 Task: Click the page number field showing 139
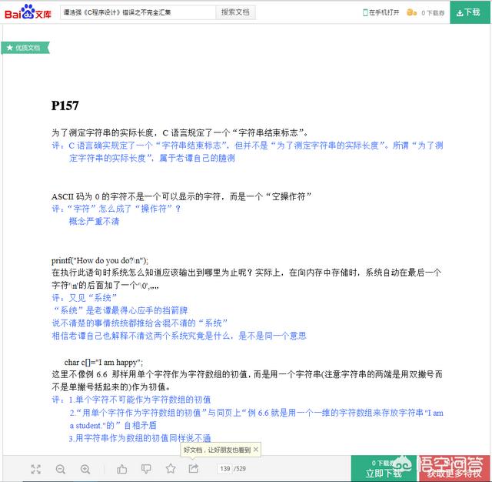pos(225,469)
